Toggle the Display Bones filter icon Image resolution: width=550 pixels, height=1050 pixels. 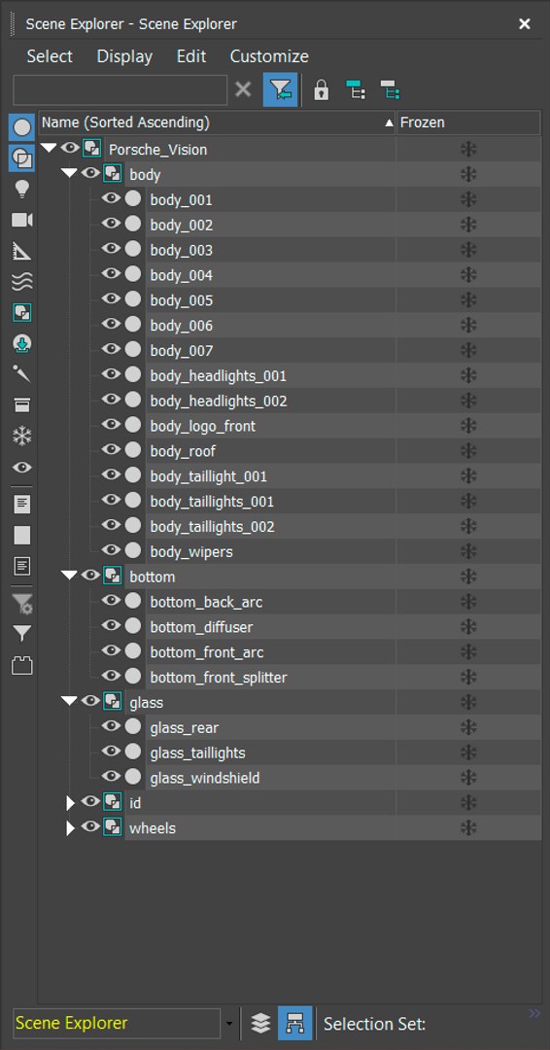[x=22, y=374]
